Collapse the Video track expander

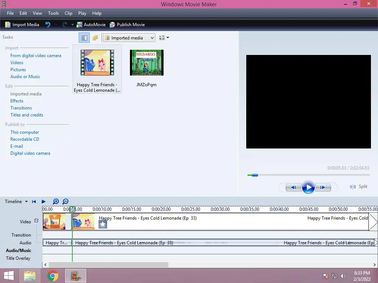point(37,220)
